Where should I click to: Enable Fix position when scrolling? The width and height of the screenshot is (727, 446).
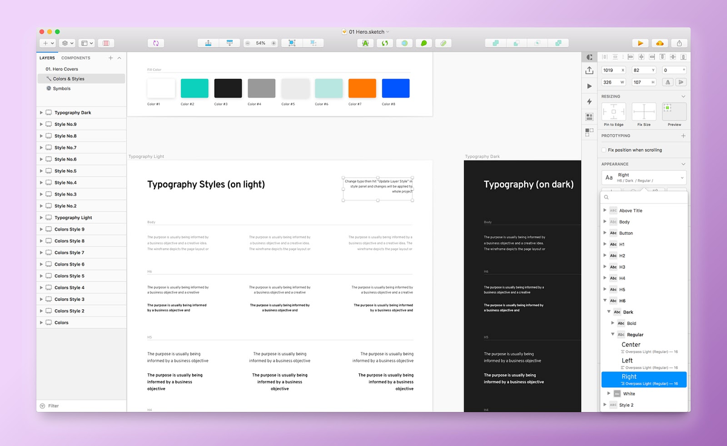click(x=604, y=150)
